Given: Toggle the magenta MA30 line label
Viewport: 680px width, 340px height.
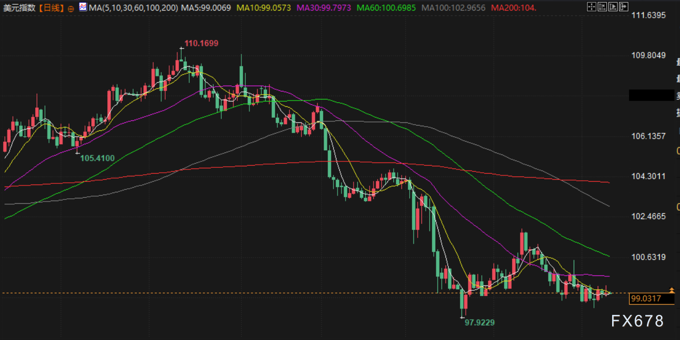Looking at the screenshot, I should pyautogui.click(x=323, y=8).
